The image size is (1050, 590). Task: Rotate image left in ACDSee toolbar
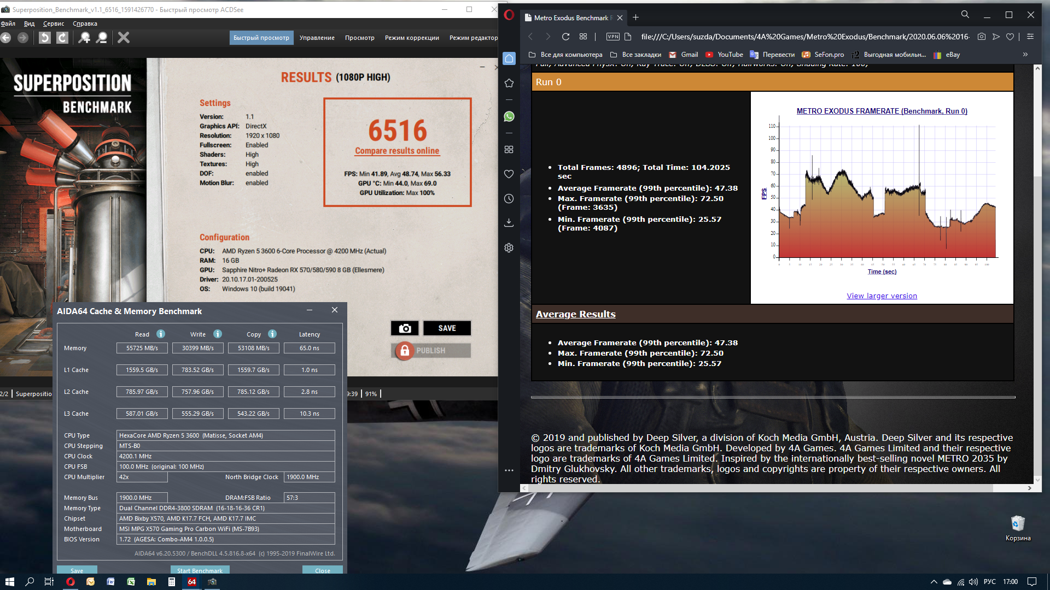click(45, 38)
